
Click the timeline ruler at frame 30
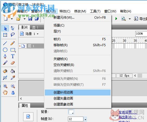124,41
